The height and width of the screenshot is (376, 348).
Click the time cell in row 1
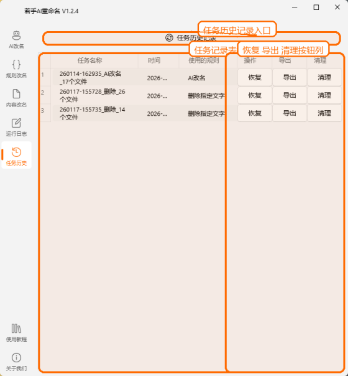157,78
